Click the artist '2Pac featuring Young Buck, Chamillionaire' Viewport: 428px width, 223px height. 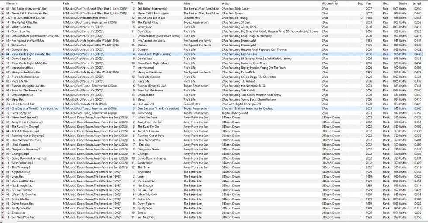pos(249,100)
